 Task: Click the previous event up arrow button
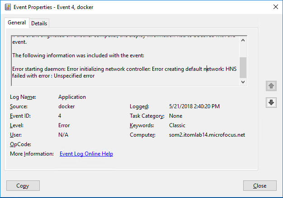(271, 86)
